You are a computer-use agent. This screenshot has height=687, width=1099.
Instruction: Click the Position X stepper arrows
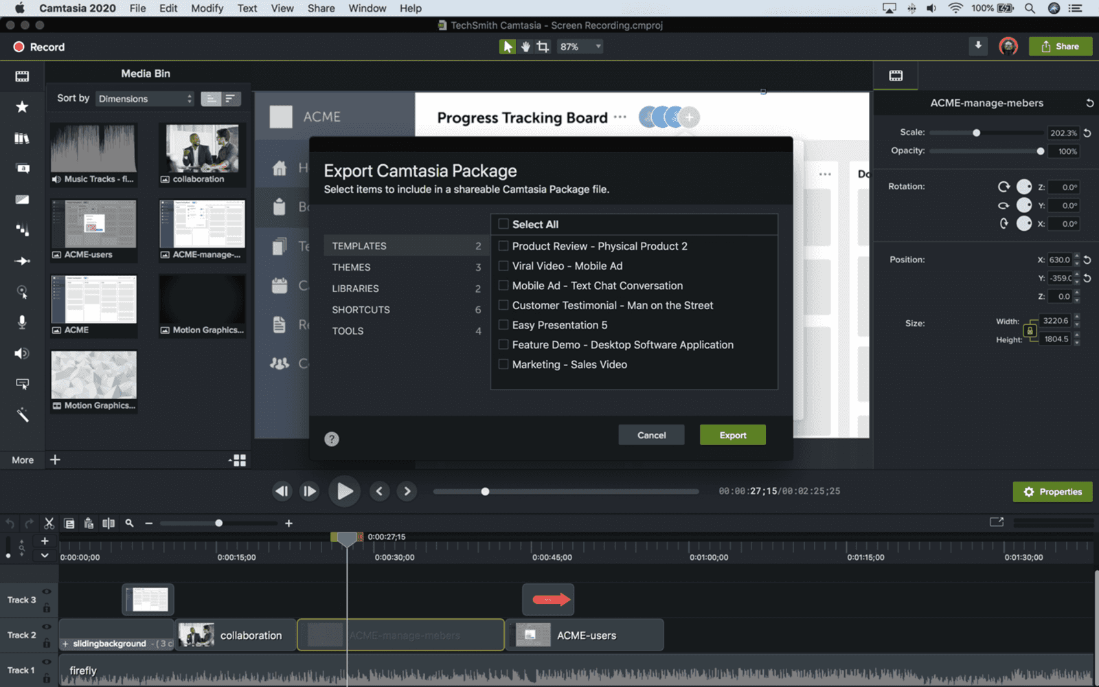tap(1076, 260)
